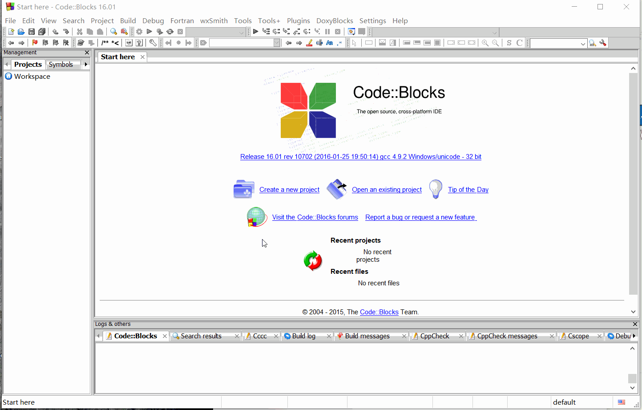Click the Match case Aa icon
The width and height of the screenshot is (642, 410).
330,43
